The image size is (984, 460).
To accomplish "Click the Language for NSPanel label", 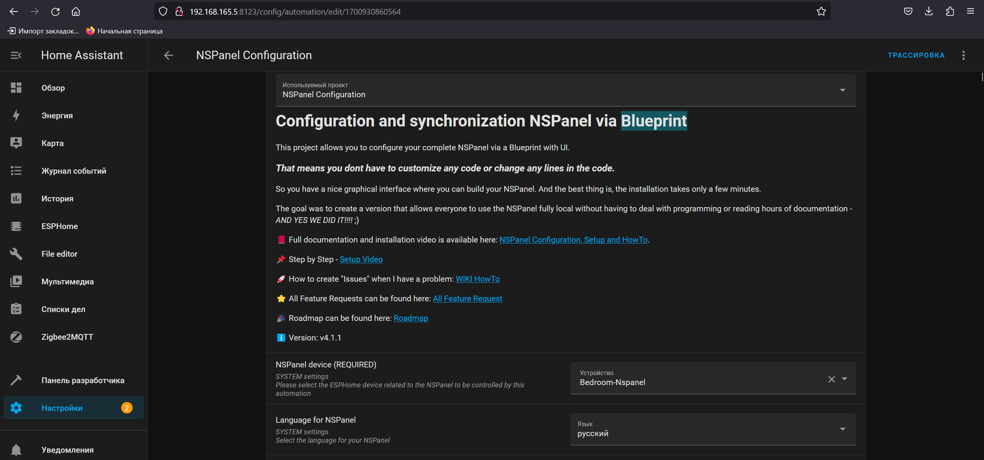I will 316,420.
